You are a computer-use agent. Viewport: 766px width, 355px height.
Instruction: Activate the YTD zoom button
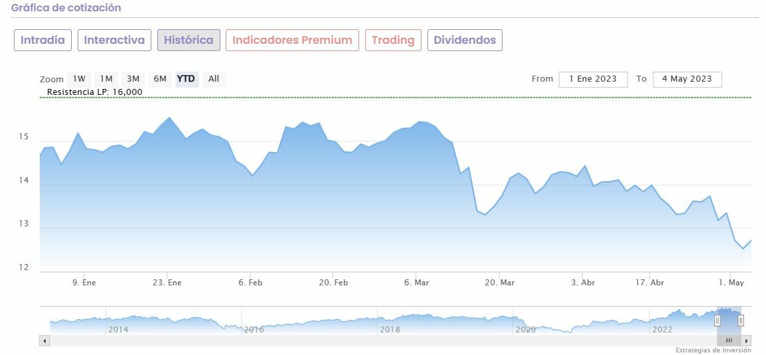click(x=186, y=79)
